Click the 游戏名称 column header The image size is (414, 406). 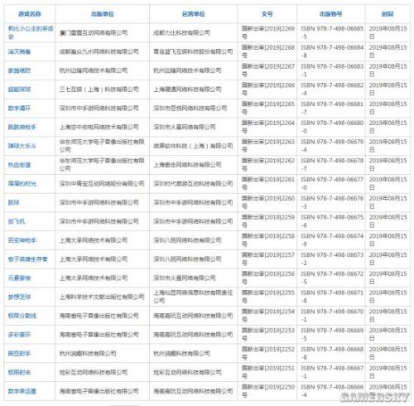(x=30, y=14)
